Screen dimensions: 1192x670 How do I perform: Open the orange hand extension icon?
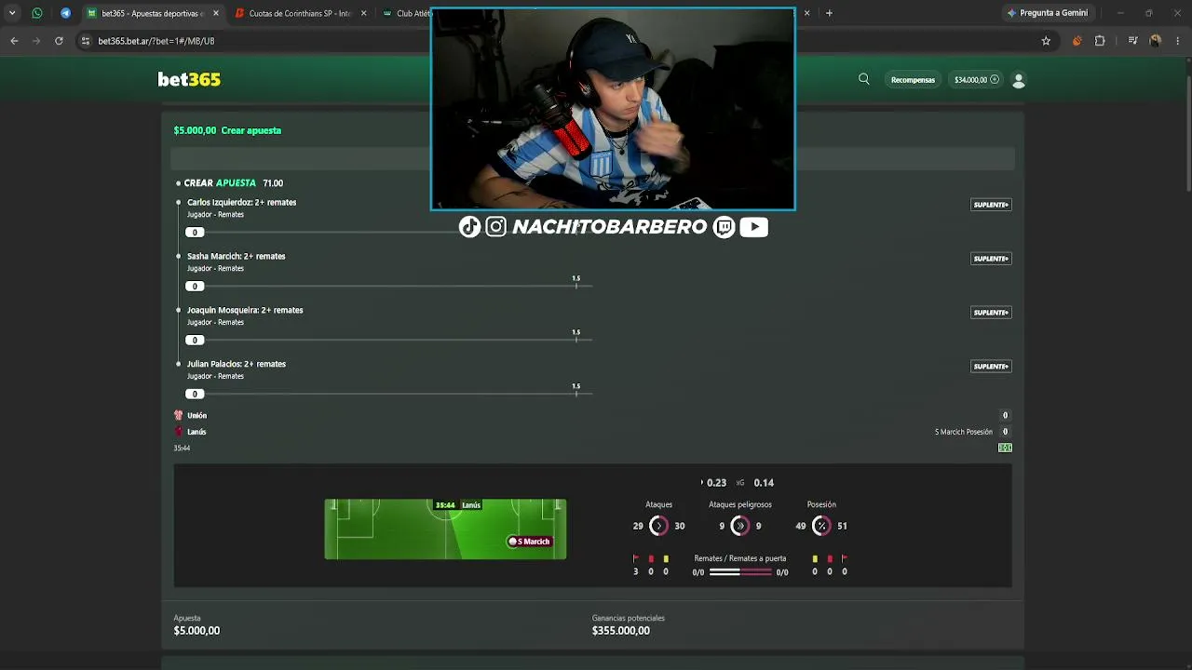coord(1077,41)
